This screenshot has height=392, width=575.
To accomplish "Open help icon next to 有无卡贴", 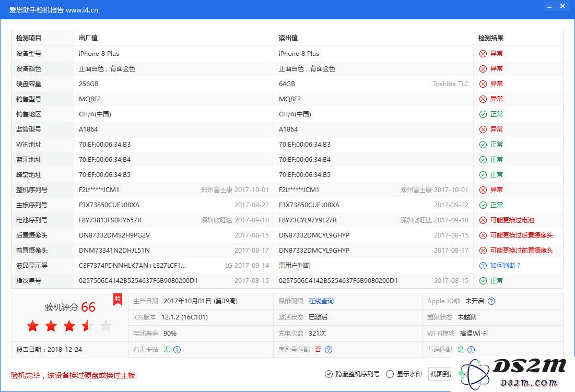I will 177,350.
